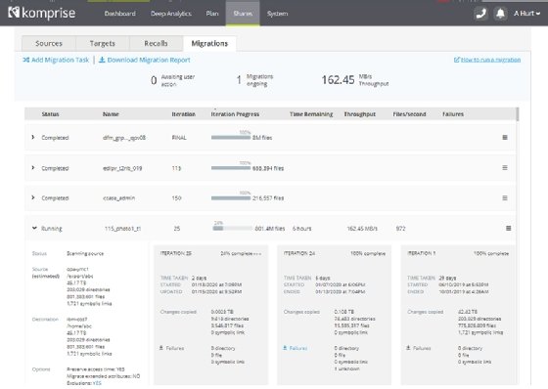Open row menu for 115_photo1_t1 migration

(x=509, y=228)
